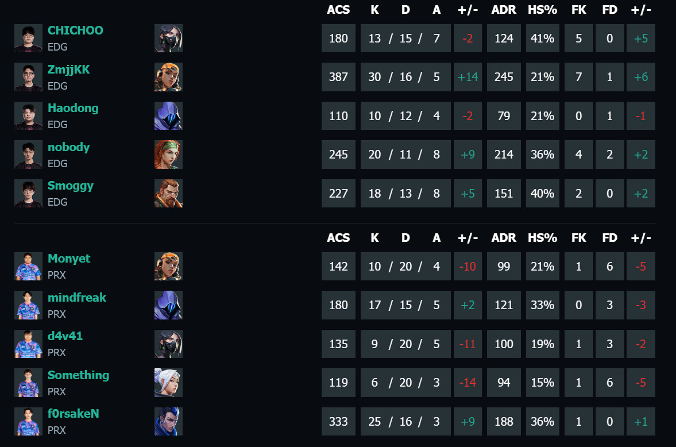Open CHICHOO's player profile
The width and height of the screenshot is (676, 447).
pyautogui.click(x=75, y=30)
